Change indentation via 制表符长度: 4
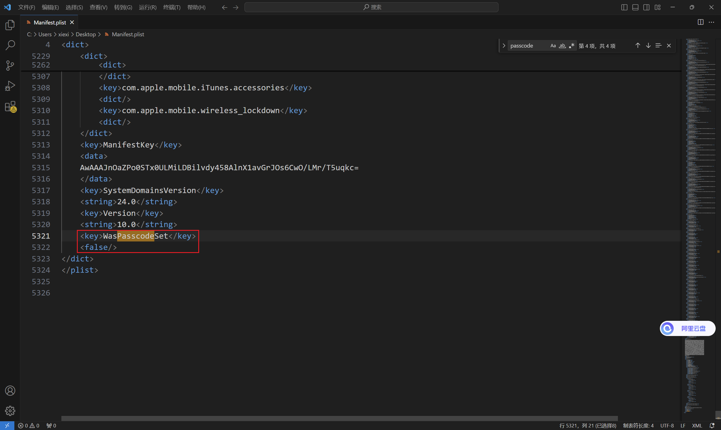This screenshot has width=721, height=430. tap(638, 426)
